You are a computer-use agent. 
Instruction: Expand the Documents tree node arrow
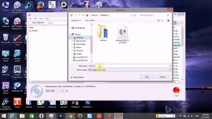72,41
